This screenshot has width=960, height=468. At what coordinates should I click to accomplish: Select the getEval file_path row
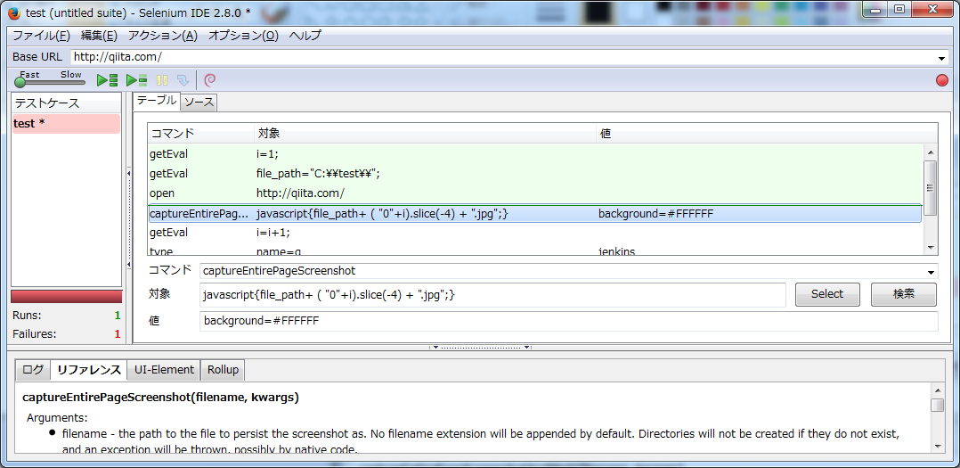[x=534, y=173]
